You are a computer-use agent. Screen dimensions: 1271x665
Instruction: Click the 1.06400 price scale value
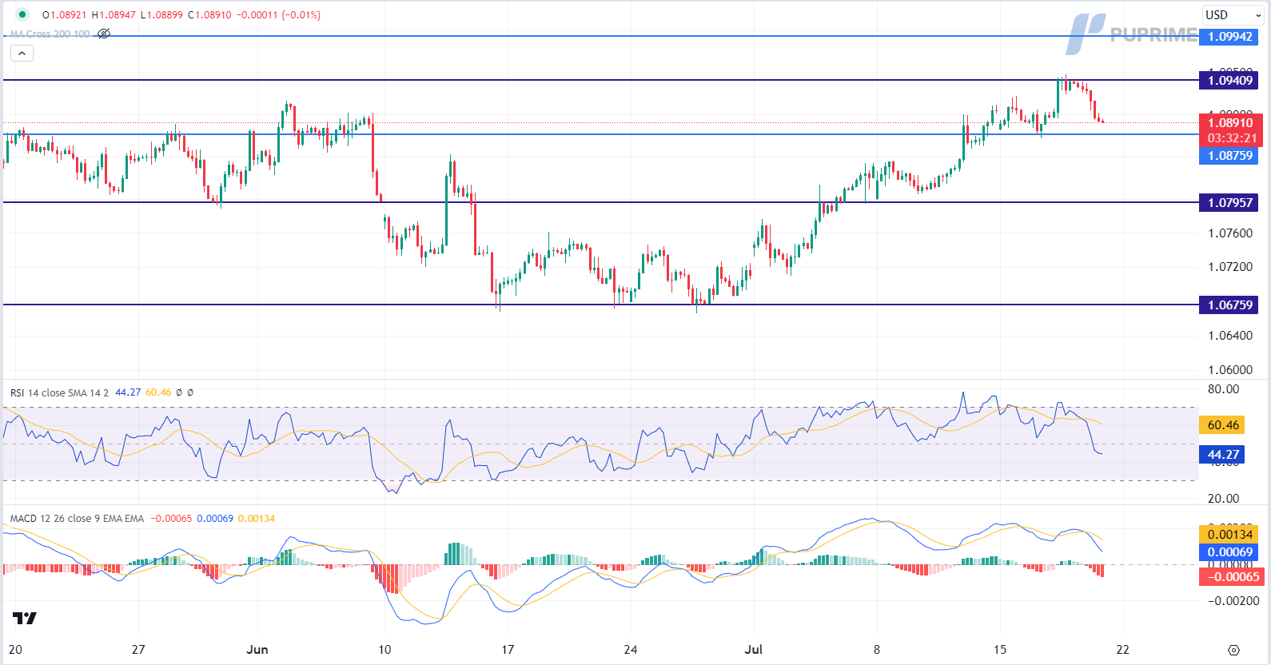pyautogui.click(x=1230, y=336)
